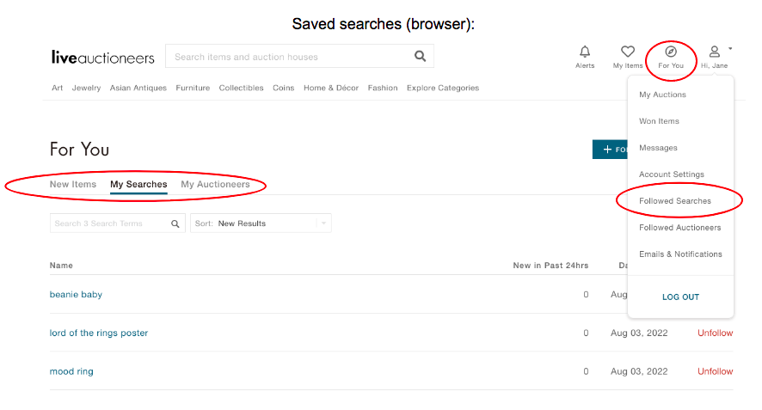762x410 pixels.
Task: Open the beanie baby saved search
Action: tap(76, 295)
